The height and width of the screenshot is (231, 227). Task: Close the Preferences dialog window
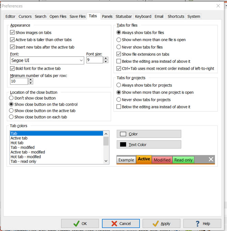point(218,6)
